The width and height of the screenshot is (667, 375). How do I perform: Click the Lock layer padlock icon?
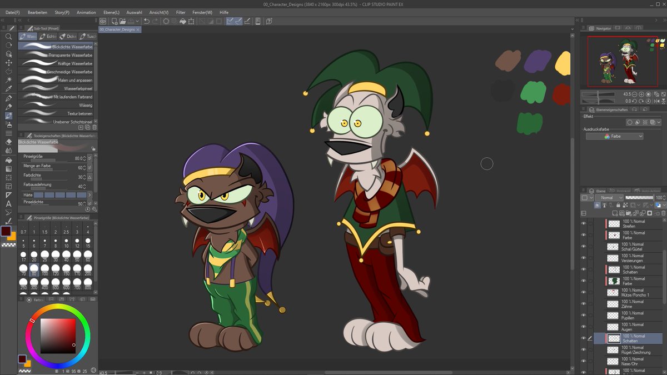pyautogui.click(x=617, y=205)
